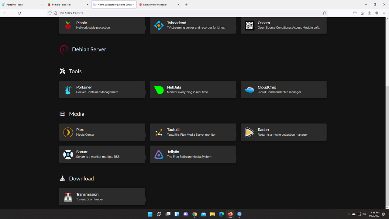Click the Oscam logo icon
389x219 pixels.
tap(250, 26)
